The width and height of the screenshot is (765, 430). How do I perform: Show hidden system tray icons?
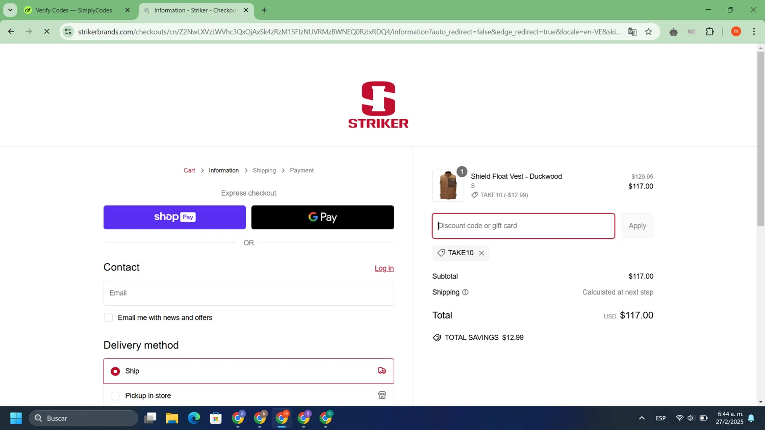coord(642,418)
